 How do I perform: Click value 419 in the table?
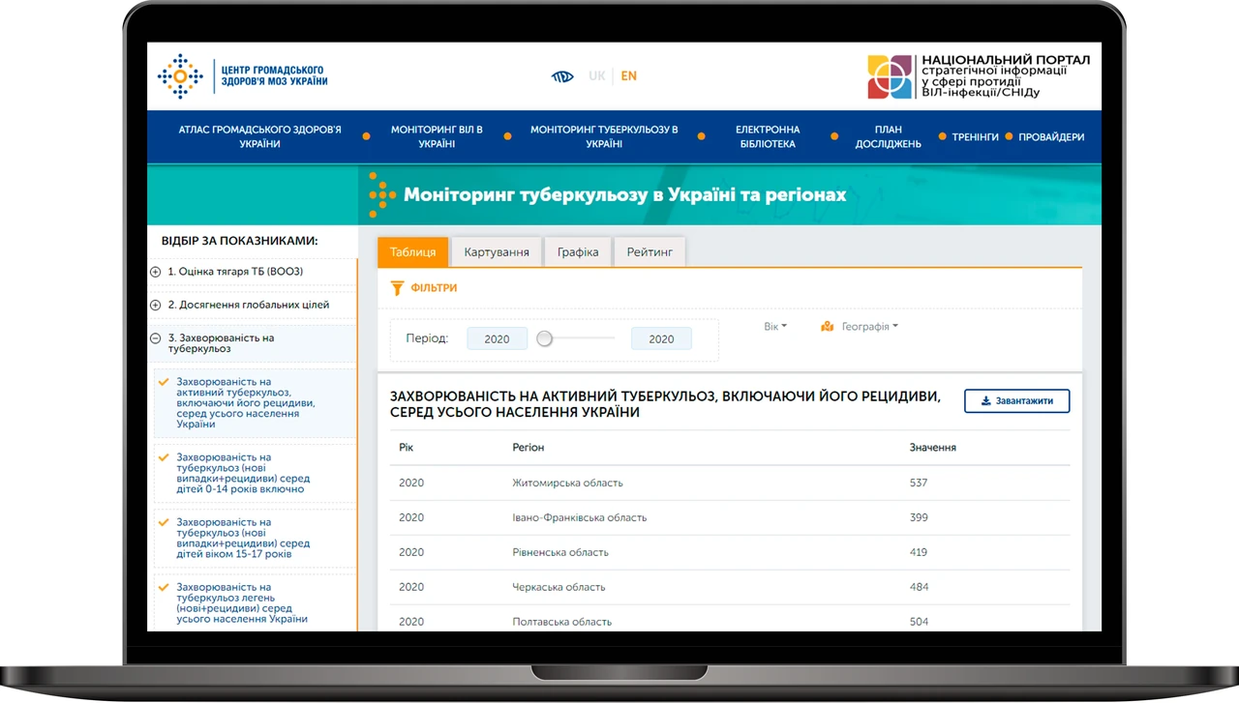click(x=919, y=552)
